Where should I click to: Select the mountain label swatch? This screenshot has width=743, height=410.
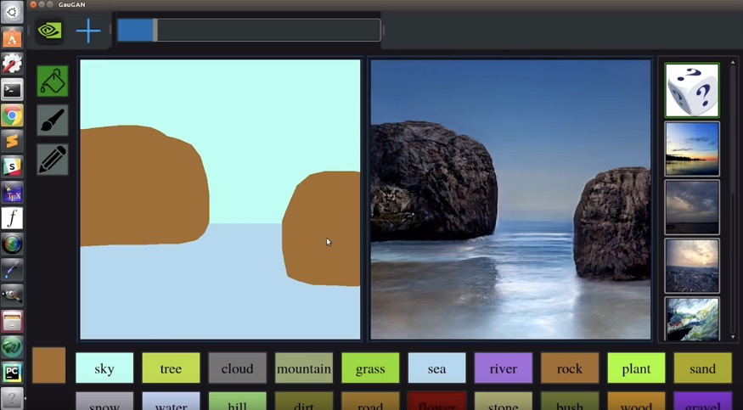(x=304, y=368)
